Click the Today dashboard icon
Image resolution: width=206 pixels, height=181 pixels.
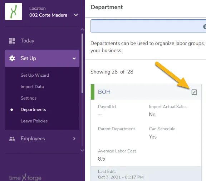point(12,41)
